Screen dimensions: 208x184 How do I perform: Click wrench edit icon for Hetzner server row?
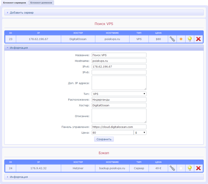(x=172, y=168)
